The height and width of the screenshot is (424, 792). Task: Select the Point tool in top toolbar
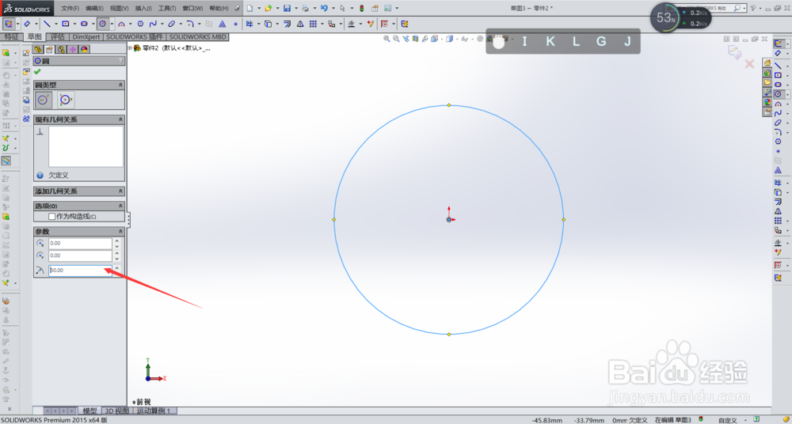coord(235,24)
